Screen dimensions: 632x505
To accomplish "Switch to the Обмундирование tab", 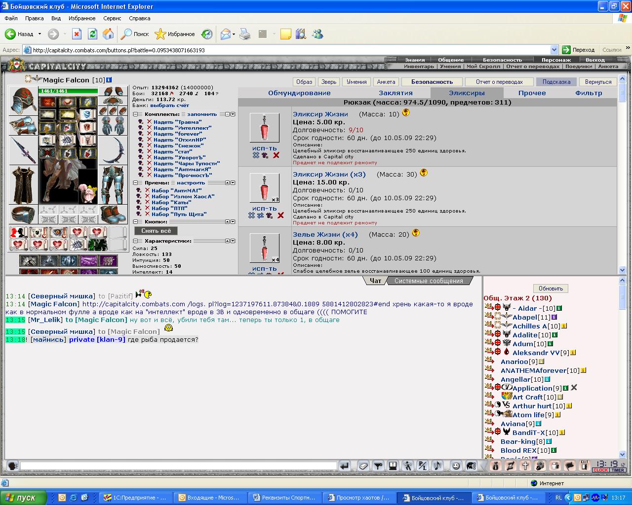I will pyautogui.click(x=299, y=93).
